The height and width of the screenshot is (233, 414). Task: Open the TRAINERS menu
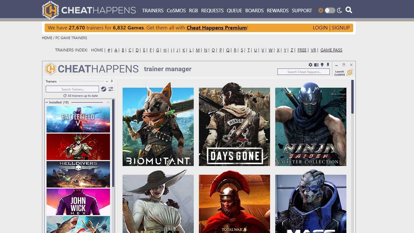[153, 10]
